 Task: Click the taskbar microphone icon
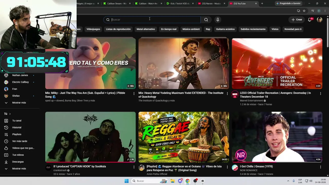pos(294,181)
